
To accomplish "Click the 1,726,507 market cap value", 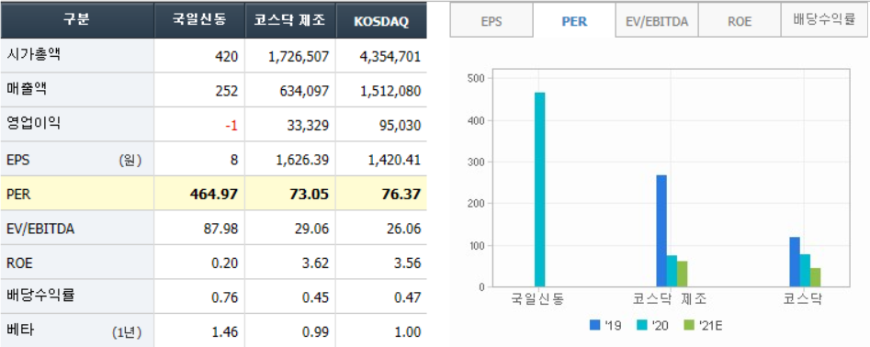I will coord(298,56).
